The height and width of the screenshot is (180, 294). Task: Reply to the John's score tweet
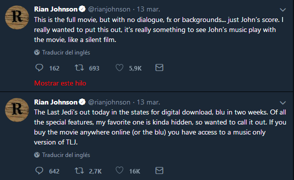(x=39, y=67)
